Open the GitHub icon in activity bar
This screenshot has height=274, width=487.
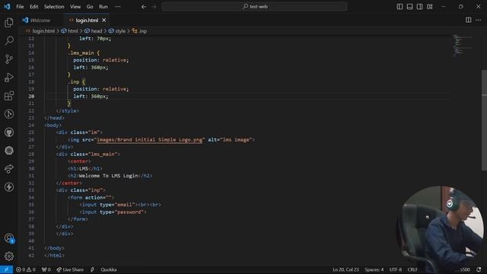pyautogui.click(x=9, y=132)
